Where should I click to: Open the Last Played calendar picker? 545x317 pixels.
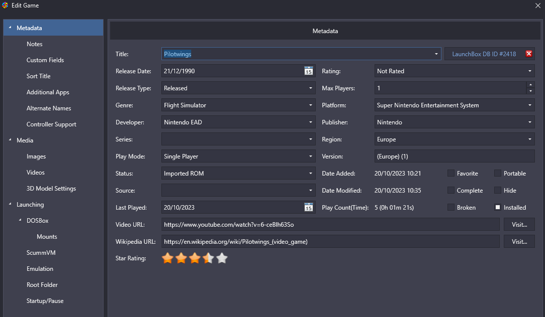308,207
